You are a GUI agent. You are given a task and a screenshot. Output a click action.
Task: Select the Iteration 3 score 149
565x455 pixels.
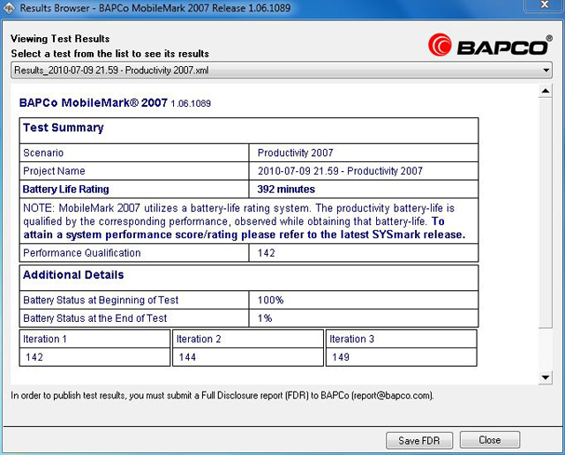click(340, 357)
